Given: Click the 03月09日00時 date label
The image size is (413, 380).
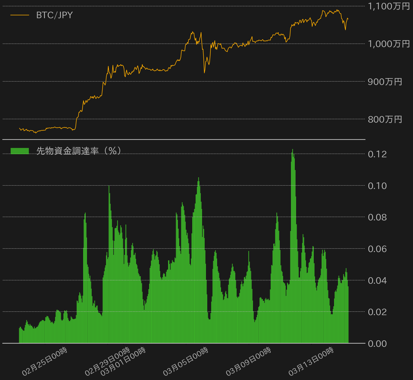Looking at the screenshot, I should click(249, 361).
